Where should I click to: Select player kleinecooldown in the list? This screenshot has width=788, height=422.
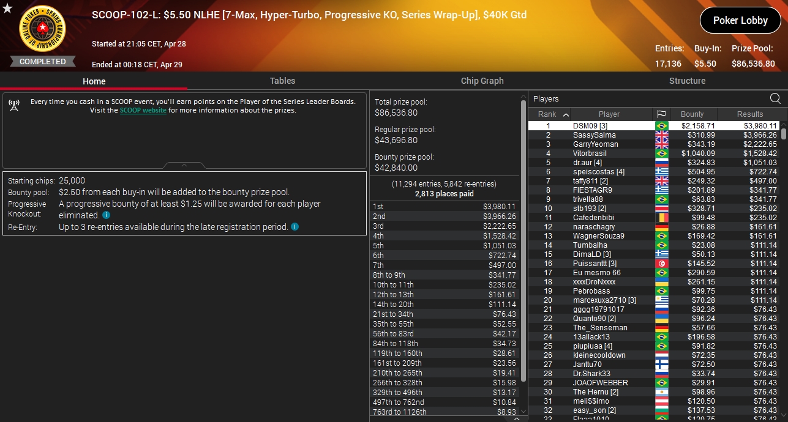point(599,355)
